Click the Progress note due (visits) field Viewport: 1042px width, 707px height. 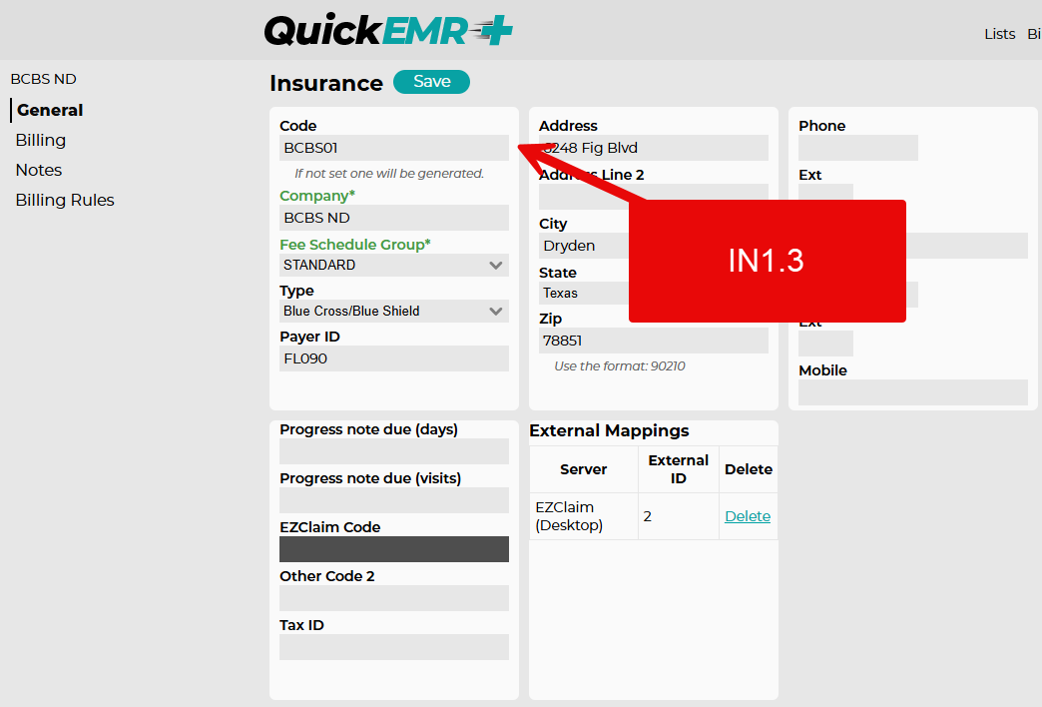point(394,500)
